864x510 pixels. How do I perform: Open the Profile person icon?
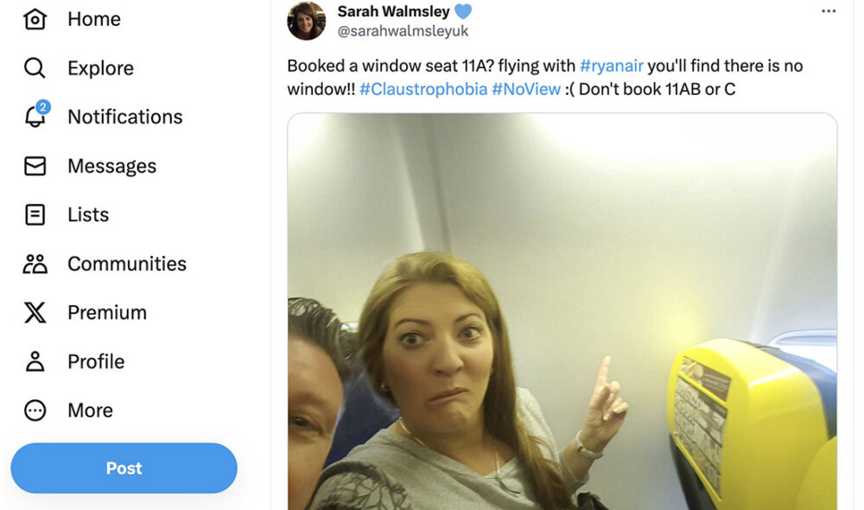tap(35, 361)
